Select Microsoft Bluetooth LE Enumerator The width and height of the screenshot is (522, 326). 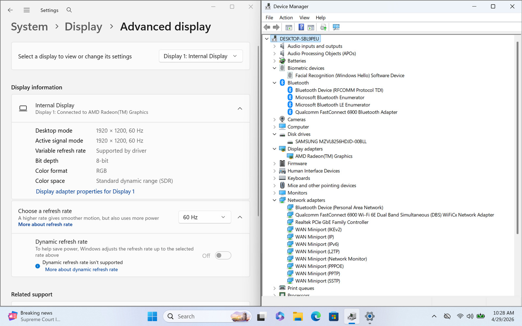click(x=332, y=105)
